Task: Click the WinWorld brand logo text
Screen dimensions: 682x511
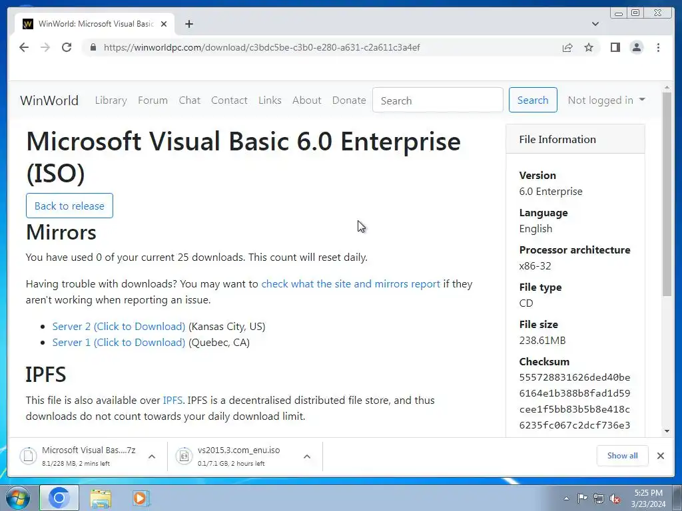Action: [x=49, y=100]
